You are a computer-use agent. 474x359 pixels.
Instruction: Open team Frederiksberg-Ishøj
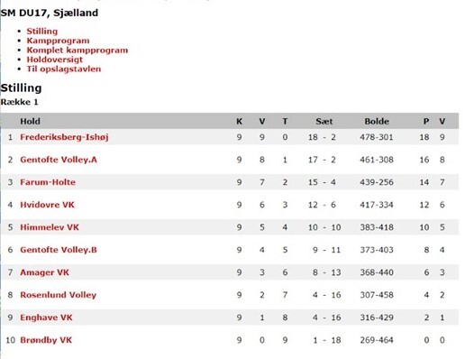[64, 137]
